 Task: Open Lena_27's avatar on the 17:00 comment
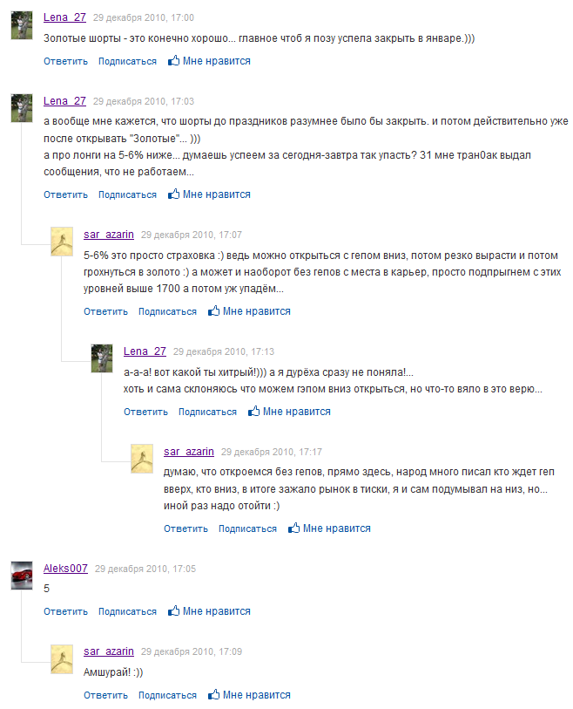22,25
